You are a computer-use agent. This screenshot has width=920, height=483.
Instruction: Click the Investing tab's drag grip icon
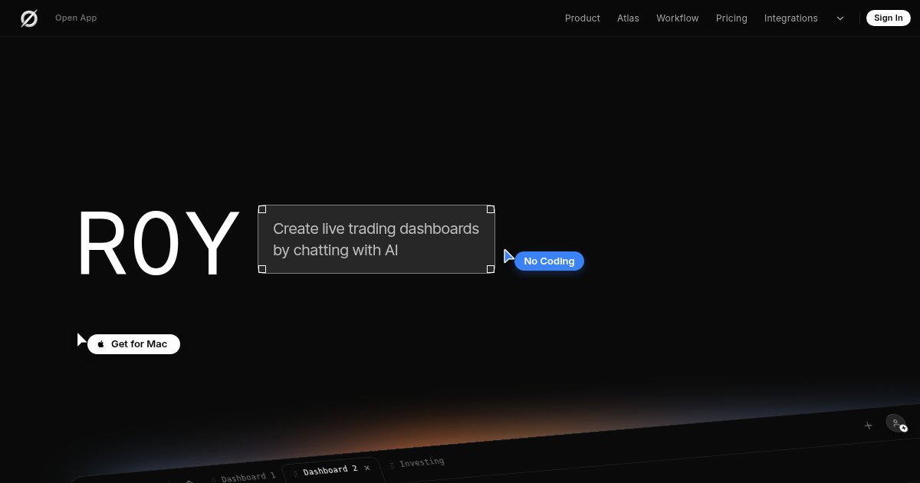pyautogui.click(x=392, y=465)
